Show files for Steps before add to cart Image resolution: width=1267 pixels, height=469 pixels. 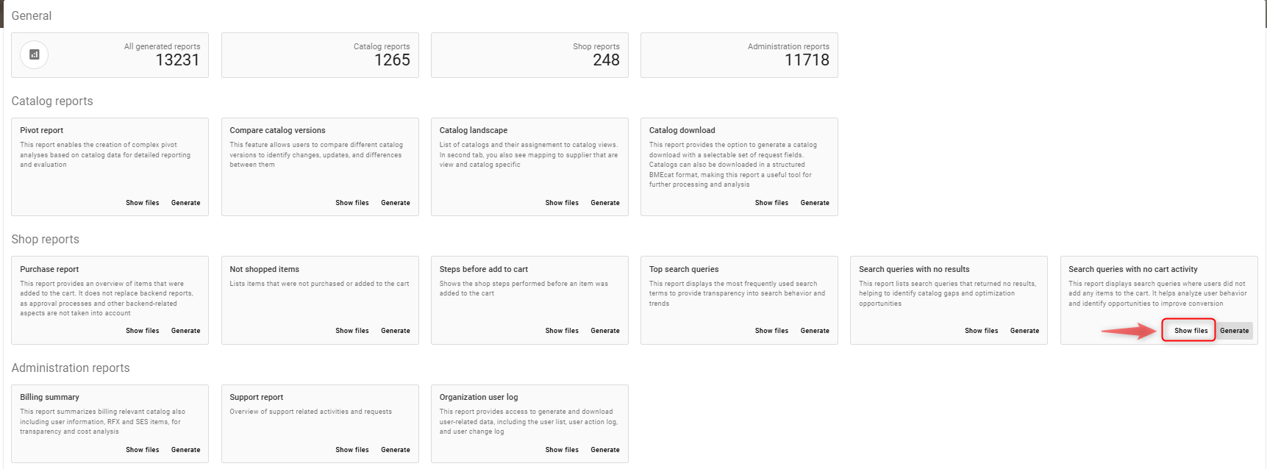tap(562, 331)
